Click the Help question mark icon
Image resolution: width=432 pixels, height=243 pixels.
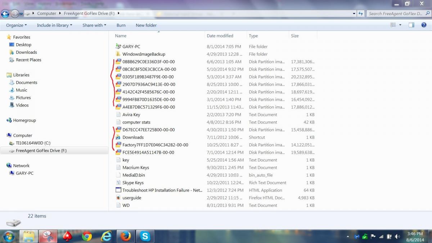[x=424, y=25]
